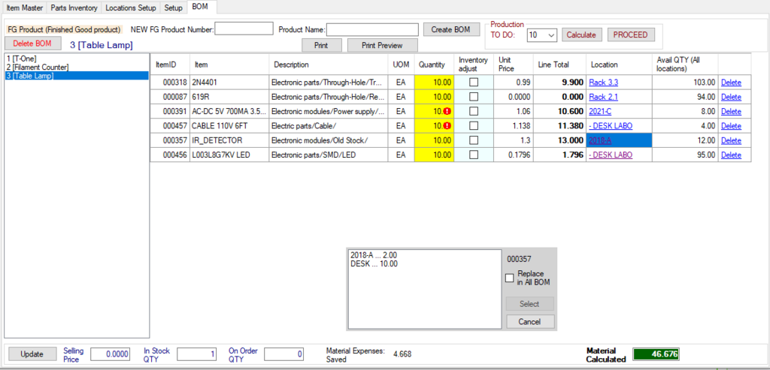The height and width of the screenshot is (370, 770).
Task: Click the Print Preview button
Action: pos(382,45)
